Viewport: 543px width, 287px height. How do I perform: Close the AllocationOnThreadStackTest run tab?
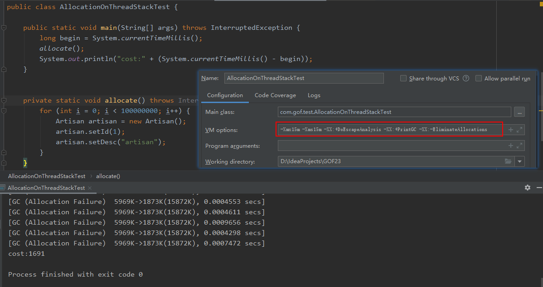(x=90, y=188)
